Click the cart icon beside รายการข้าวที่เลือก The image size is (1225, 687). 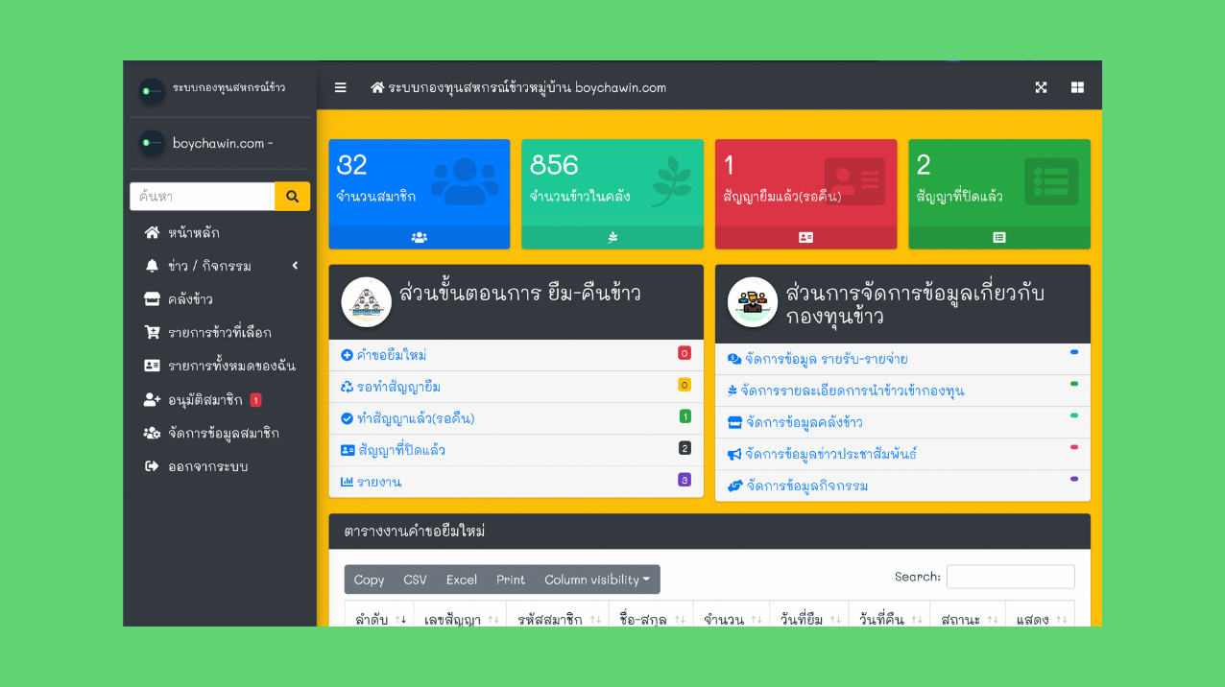[152, 332]
